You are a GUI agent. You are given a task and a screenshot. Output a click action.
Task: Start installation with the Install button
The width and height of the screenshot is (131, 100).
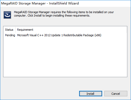[91, 94]
